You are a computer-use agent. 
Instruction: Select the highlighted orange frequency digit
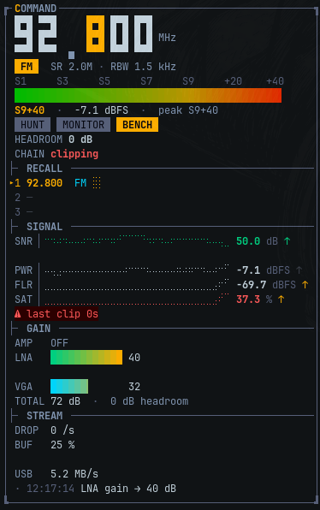[95, 34]
